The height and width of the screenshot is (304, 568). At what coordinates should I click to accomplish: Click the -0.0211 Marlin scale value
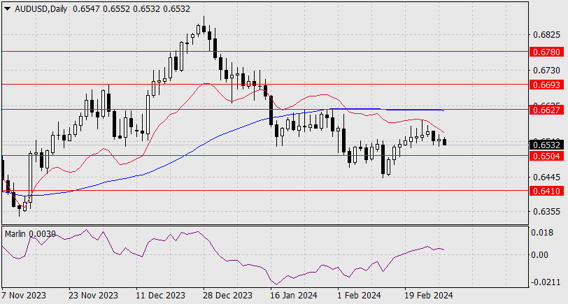point(544,282)
